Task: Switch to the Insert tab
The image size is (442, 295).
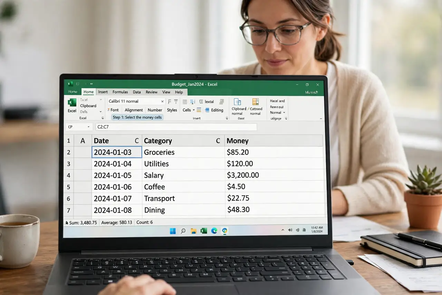Action: 103,92
